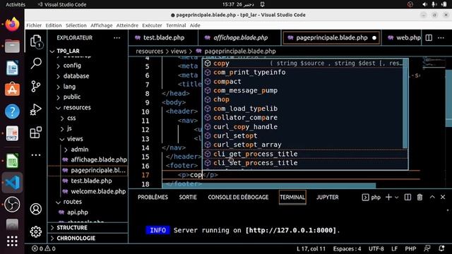Split the terminal panel

tap(408, 198)
